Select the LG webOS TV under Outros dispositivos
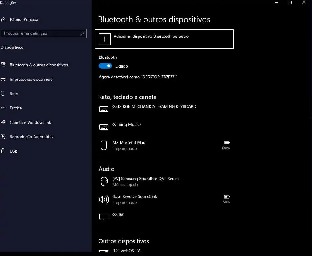Screen dimensions: 312x256 pos(126,251)
